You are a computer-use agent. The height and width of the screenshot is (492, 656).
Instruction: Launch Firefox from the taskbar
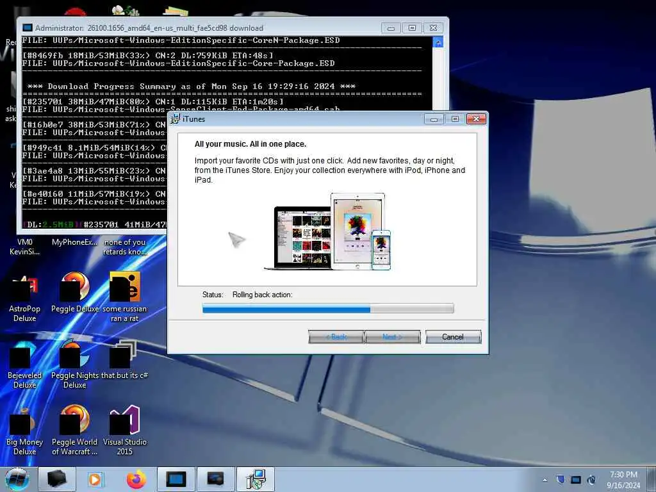click(x=136, y=479)
